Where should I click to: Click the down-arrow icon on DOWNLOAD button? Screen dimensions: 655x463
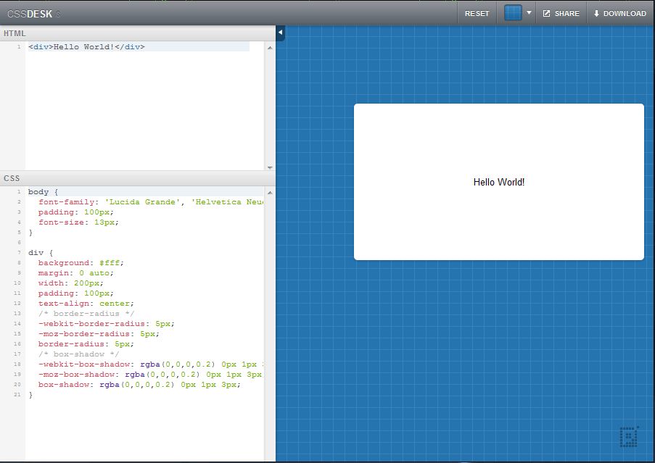click(x=597, y=12)
